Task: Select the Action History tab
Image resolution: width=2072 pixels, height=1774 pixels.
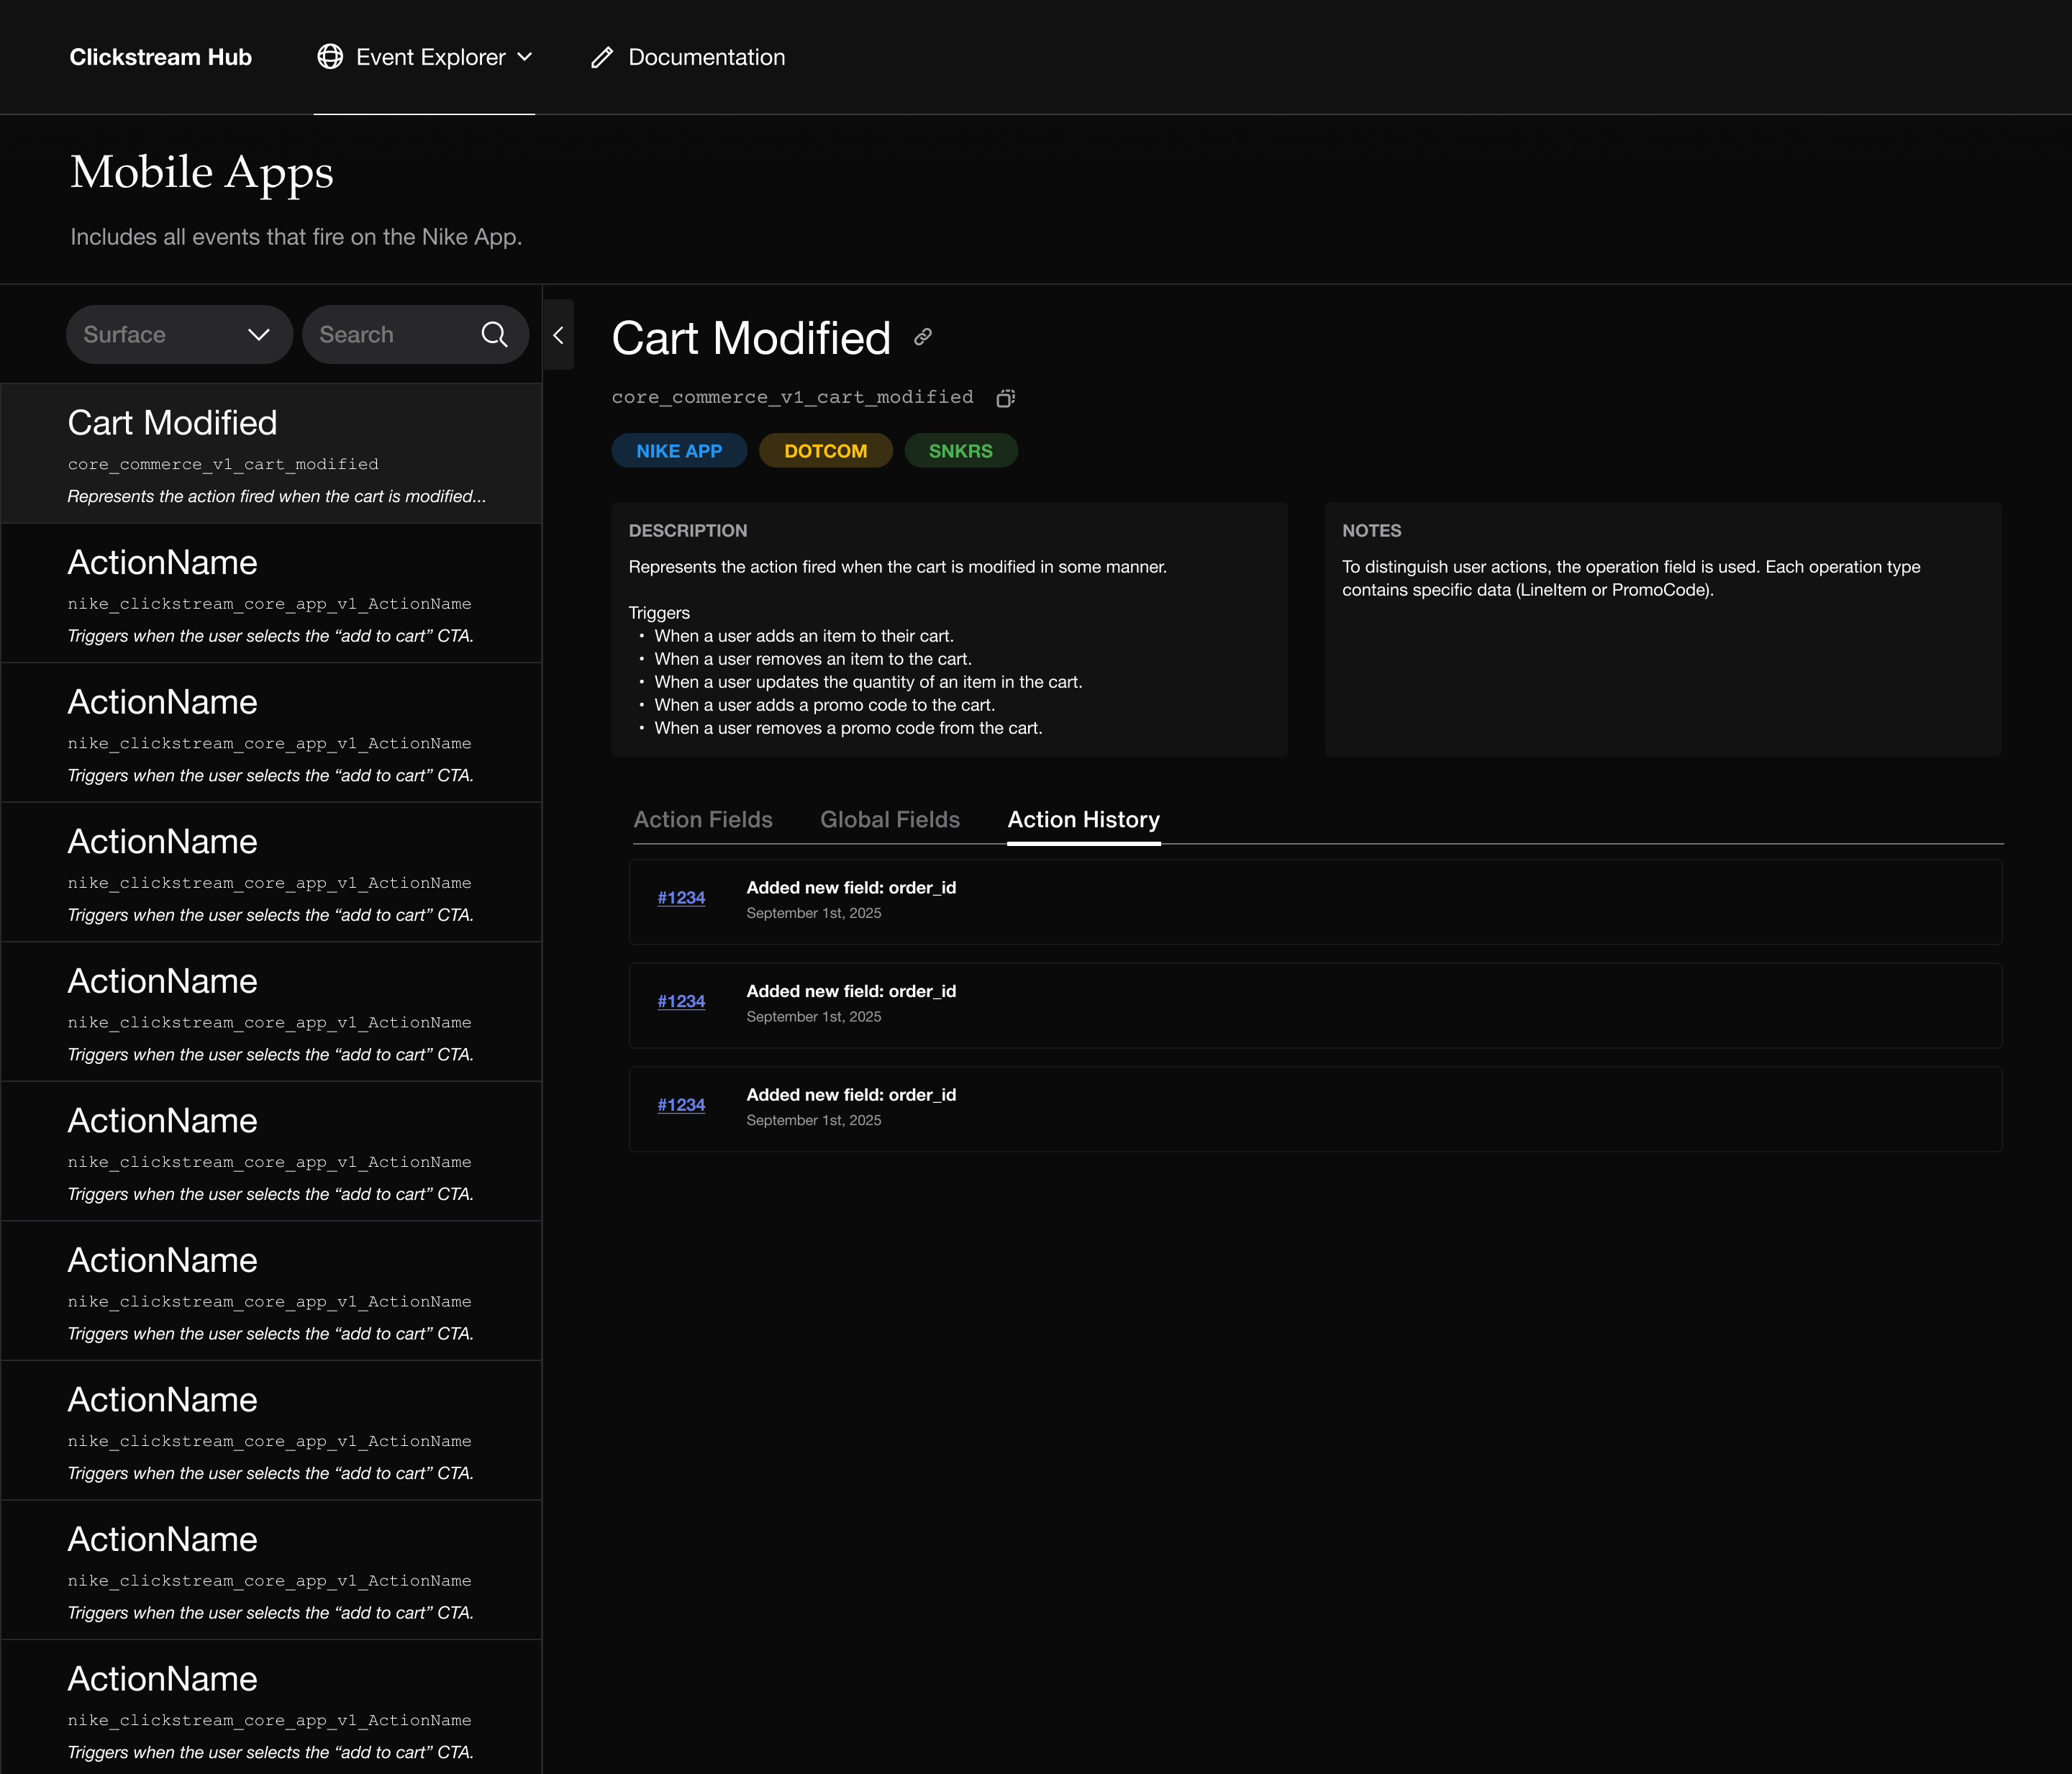Action: (1083, 819)
